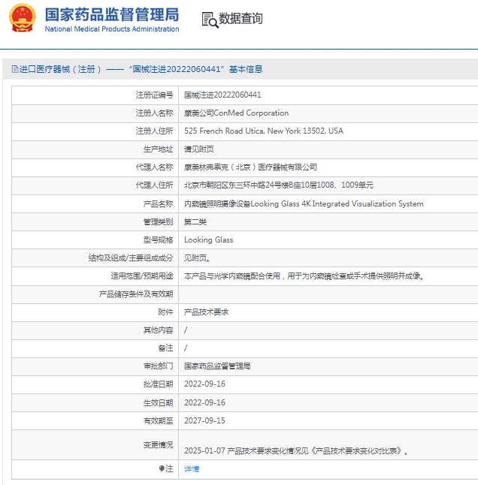The width and height of the screenshot is (478, 485).
Task: Click the 适用范围/预期用途 label
Action: click(142, 276)
